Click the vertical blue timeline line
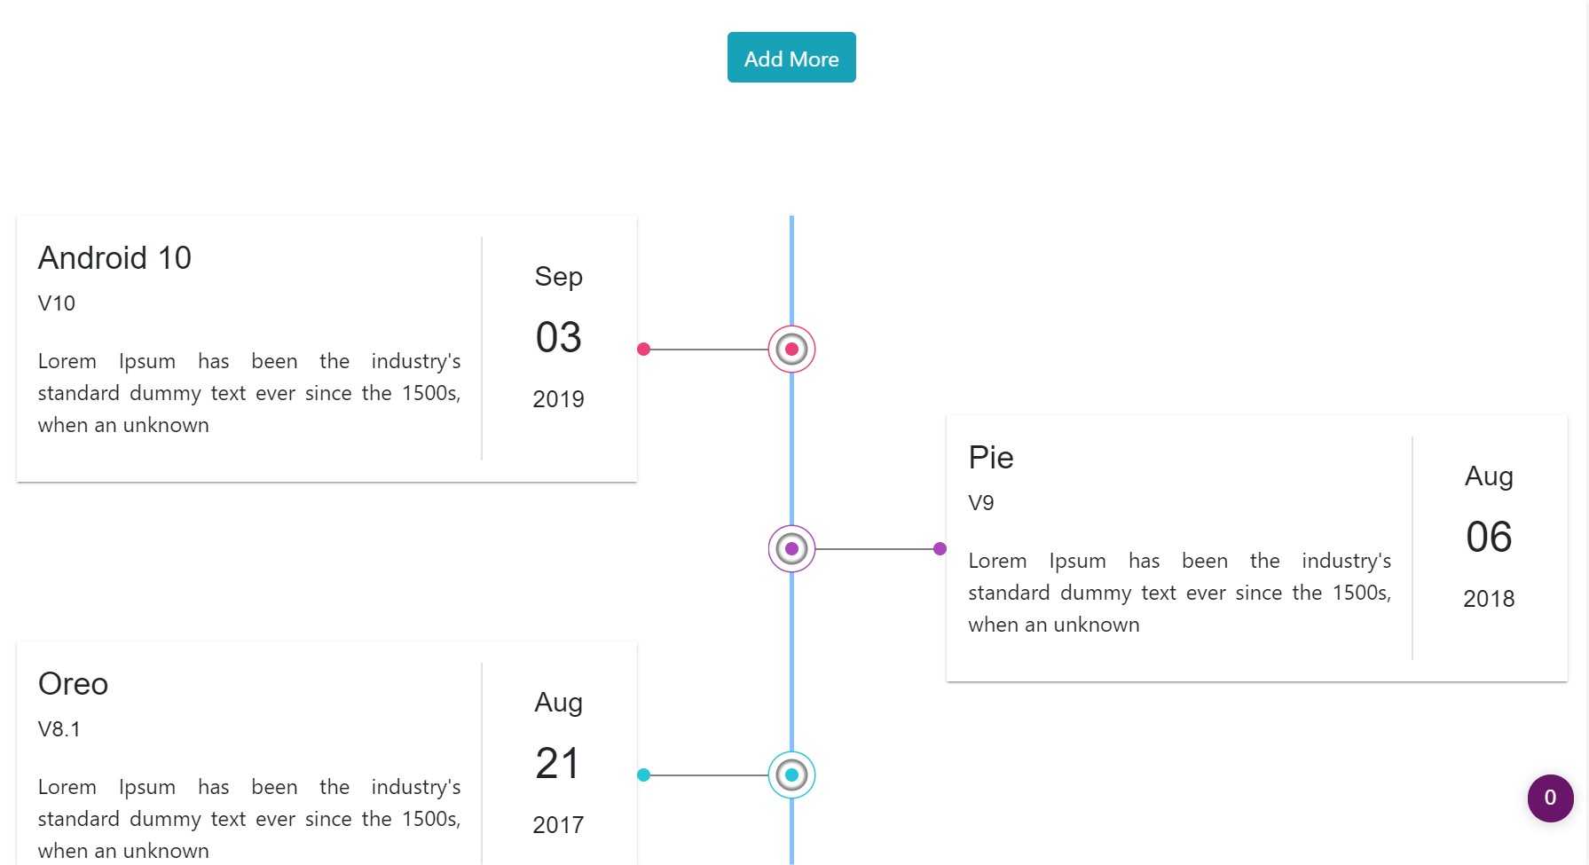The height and width of the screenshot is (865, 1589). [x=790, y=444]
